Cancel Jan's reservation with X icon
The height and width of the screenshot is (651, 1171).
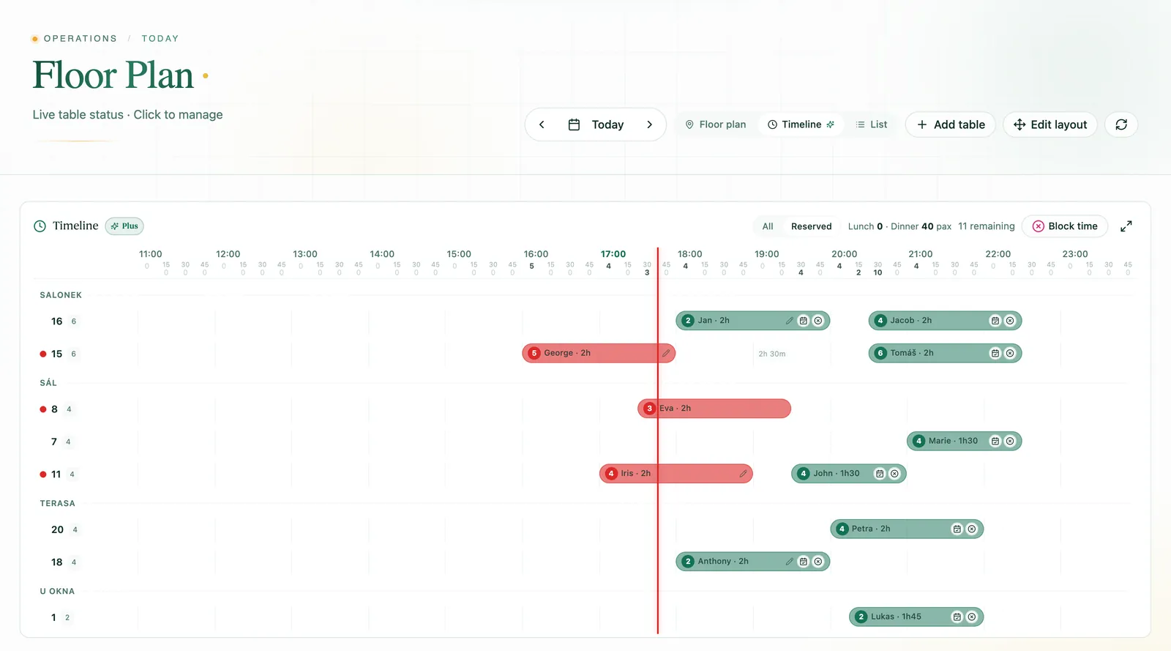(818, 321)
